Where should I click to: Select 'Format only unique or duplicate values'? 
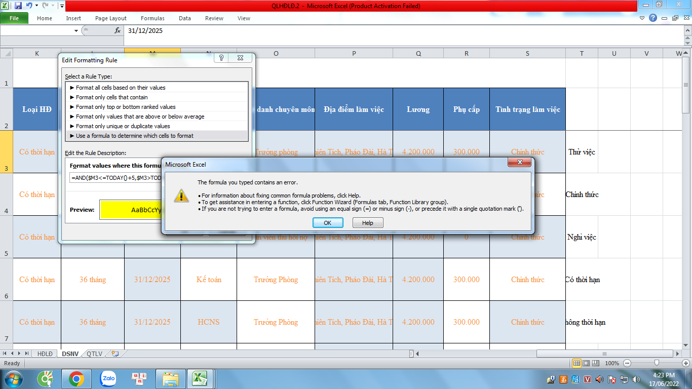157,126
